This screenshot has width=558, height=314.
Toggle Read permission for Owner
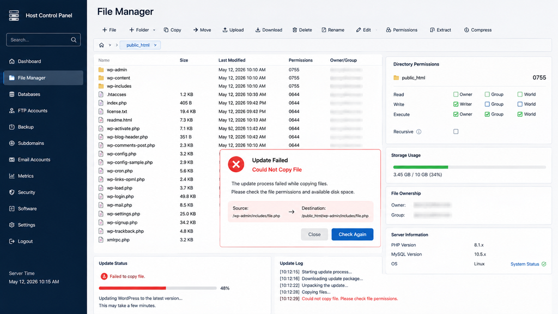tap(456, 94)
